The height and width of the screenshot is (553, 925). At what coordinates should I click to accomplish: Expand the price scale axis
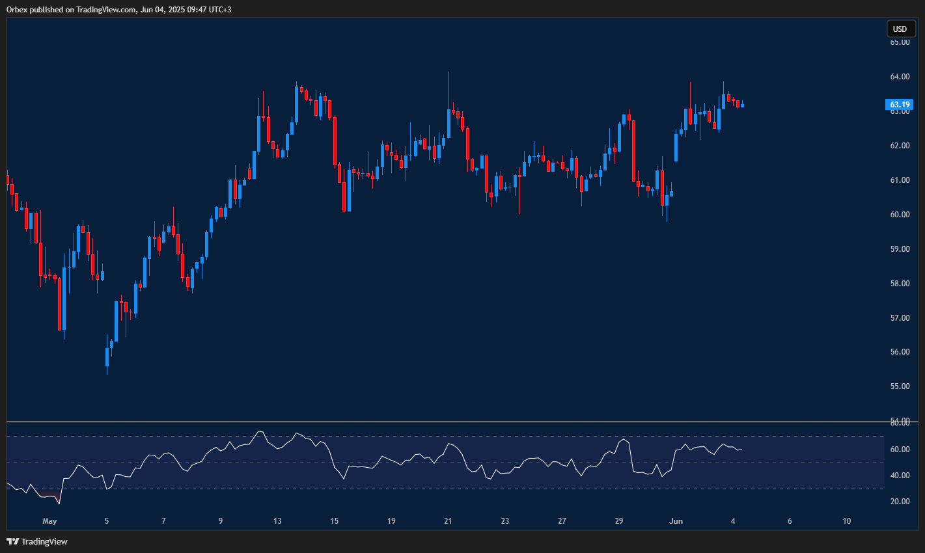(900, 260)
